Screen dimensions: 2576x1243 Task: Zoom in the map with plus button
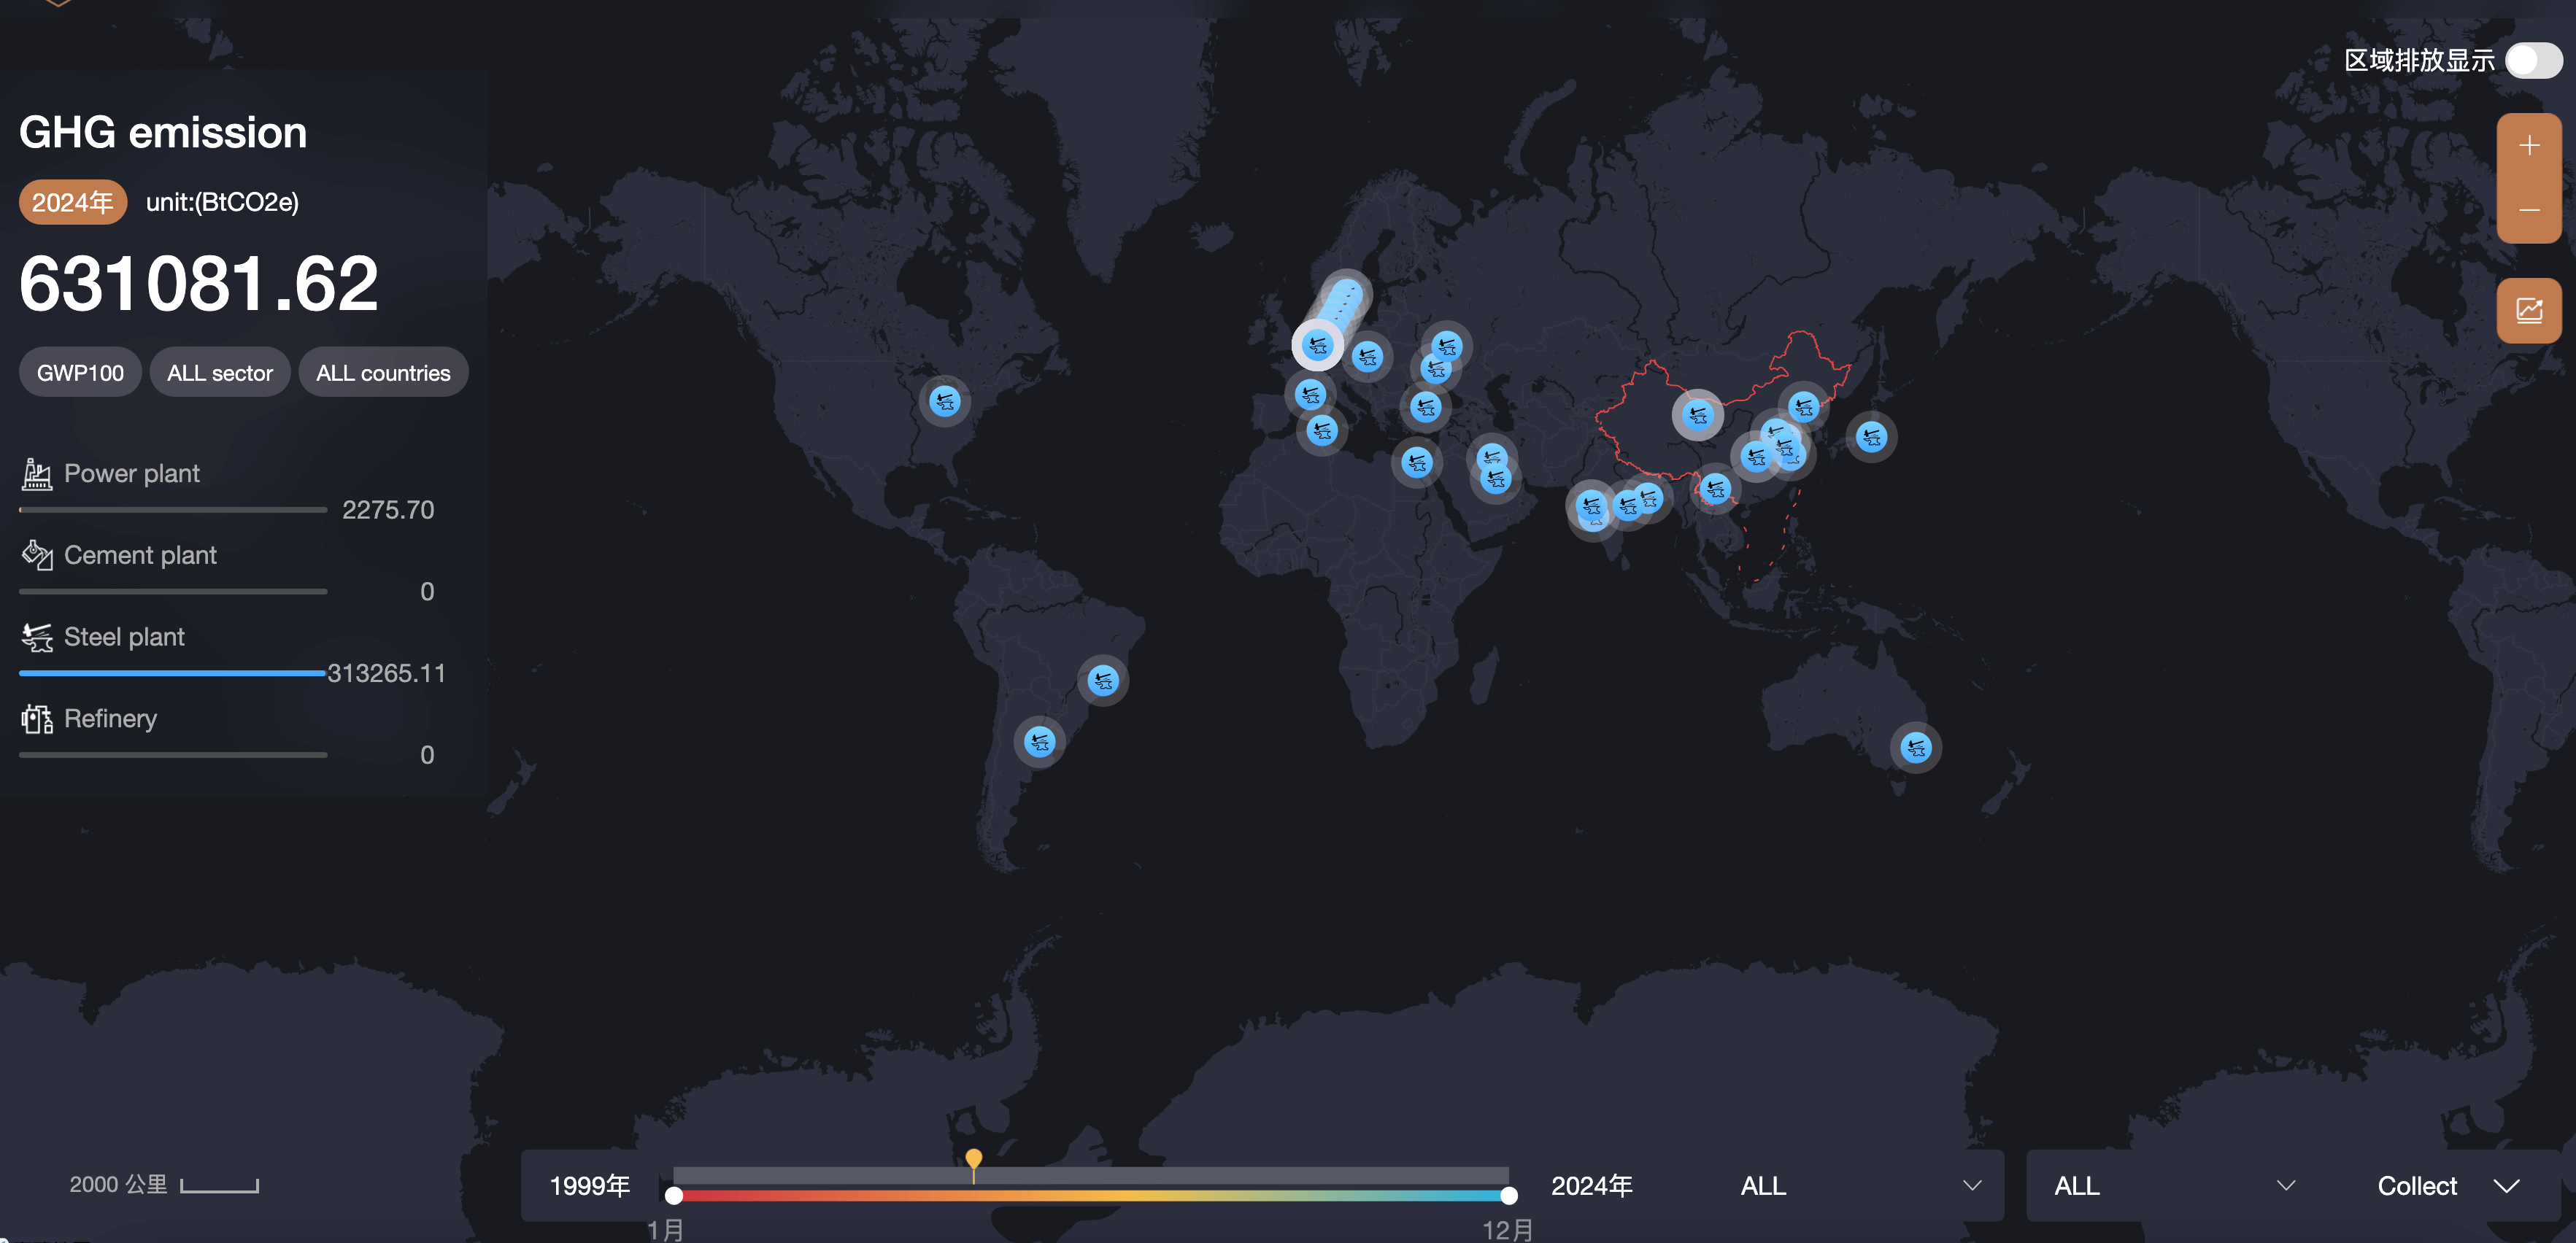point(2529,146)
